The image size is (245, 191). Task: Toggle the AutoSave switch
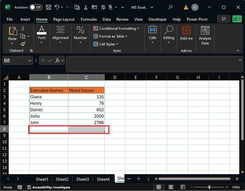point(36,7)
